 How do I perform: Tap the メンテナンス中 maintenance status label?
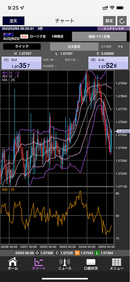pyautogui.click(x=114, y=29)
